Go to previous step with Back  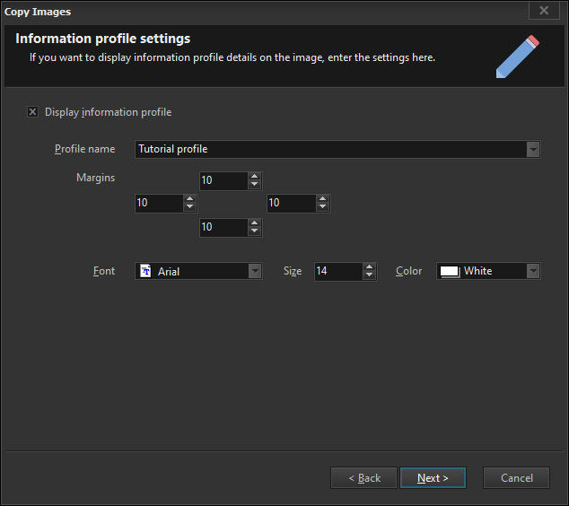pyautogui.click(x=363, y=478)
